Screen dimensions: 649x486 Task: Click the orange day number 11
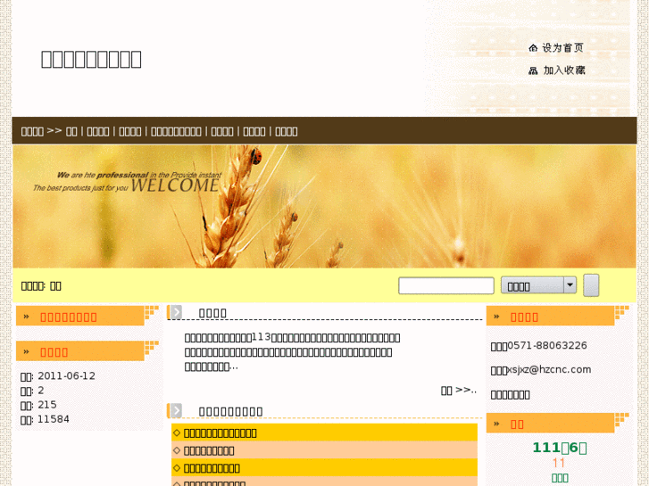click(x=559, y=463)
